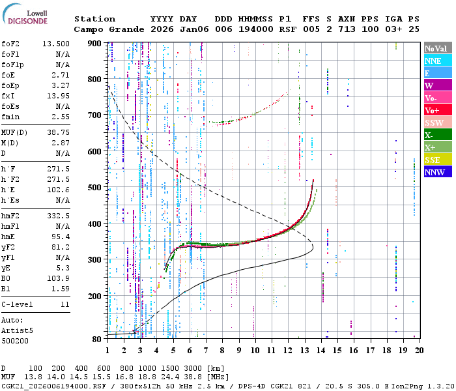Click the SSW legend color box

(437, 123)
